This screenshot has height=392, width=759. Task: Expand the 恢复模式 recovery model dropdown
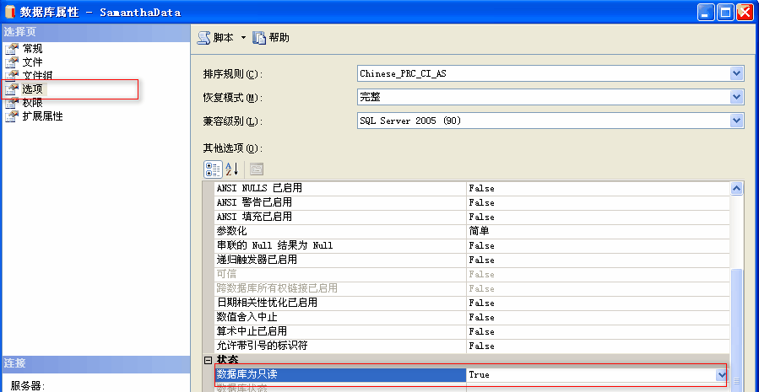coord(735,97)
